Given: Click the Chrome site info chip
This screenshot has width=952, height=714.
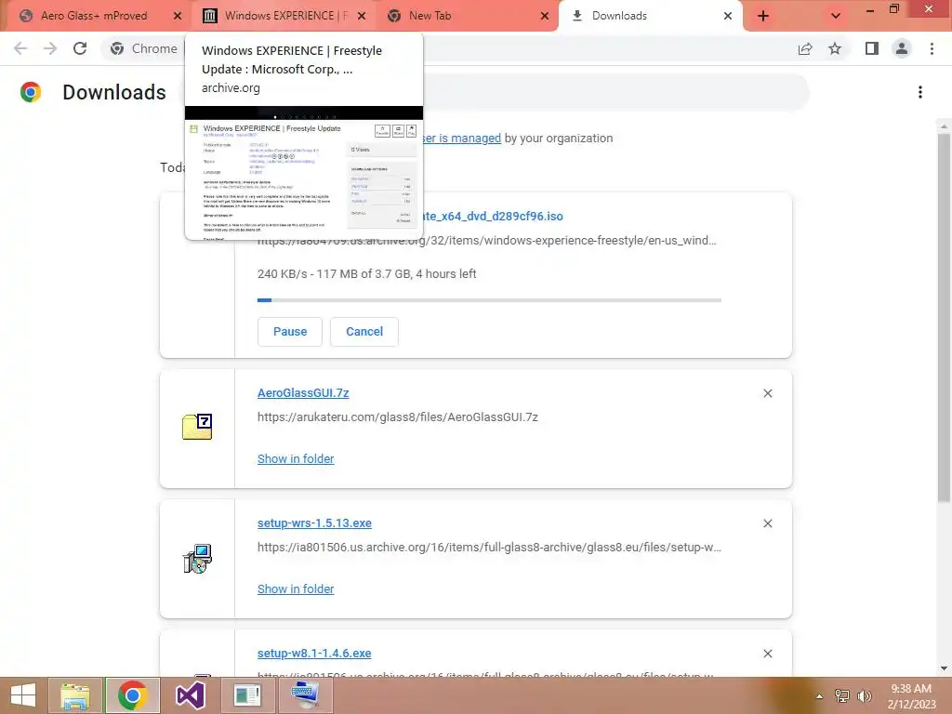Looking at the screenshot, I should (x=144, y=48).
